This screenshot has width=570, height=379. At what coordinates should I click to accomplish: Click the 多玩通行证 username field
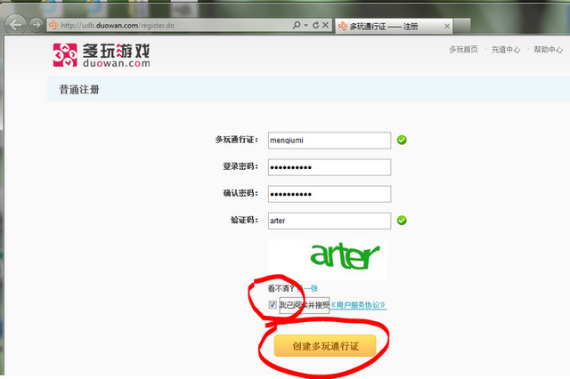click(x=330, y=141)
